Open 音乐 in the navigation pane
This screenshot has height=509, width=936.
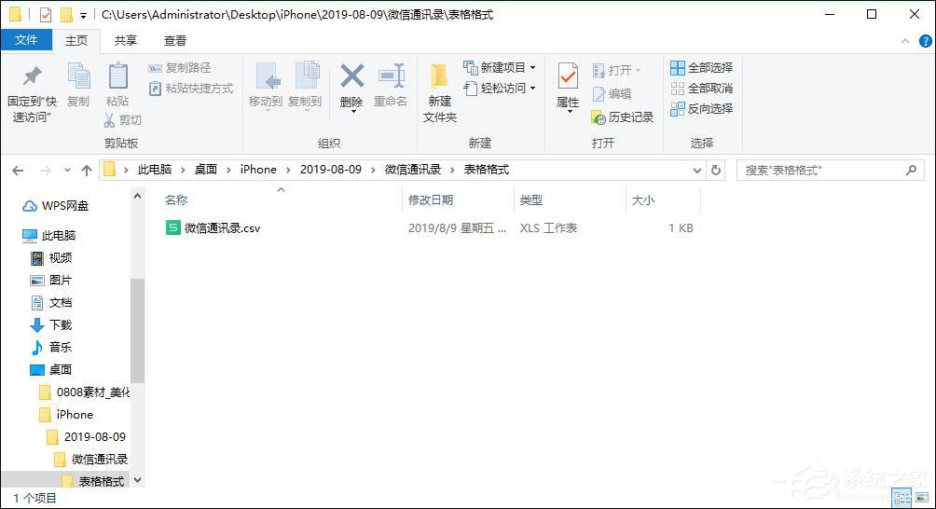click(x=51, y=348)
